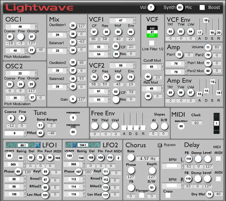Click the Portamento knob labeled 5
The width and height of the screenshot is (226, 201).
[73, 118]
